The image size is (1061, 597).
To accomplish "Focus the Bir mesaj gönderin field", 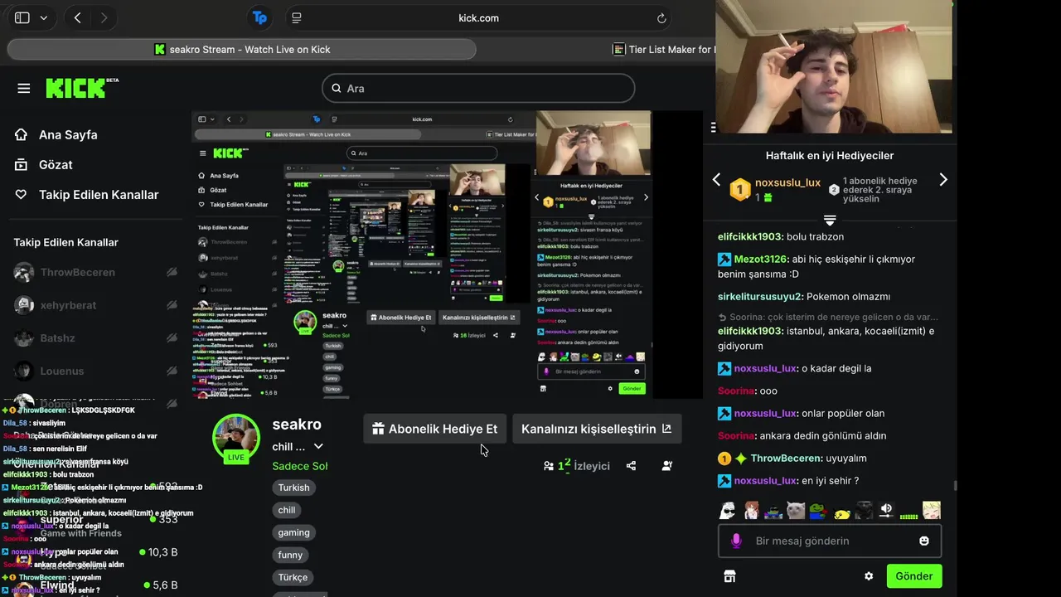I will tap(830, 541).
